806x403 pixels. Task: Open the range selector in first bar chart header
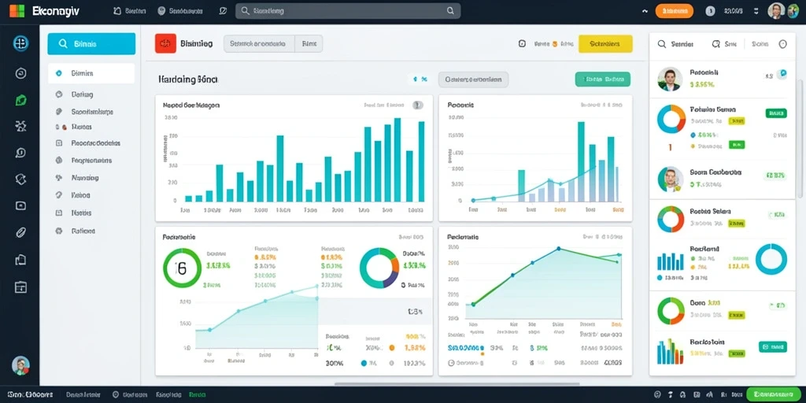[384, 105]
